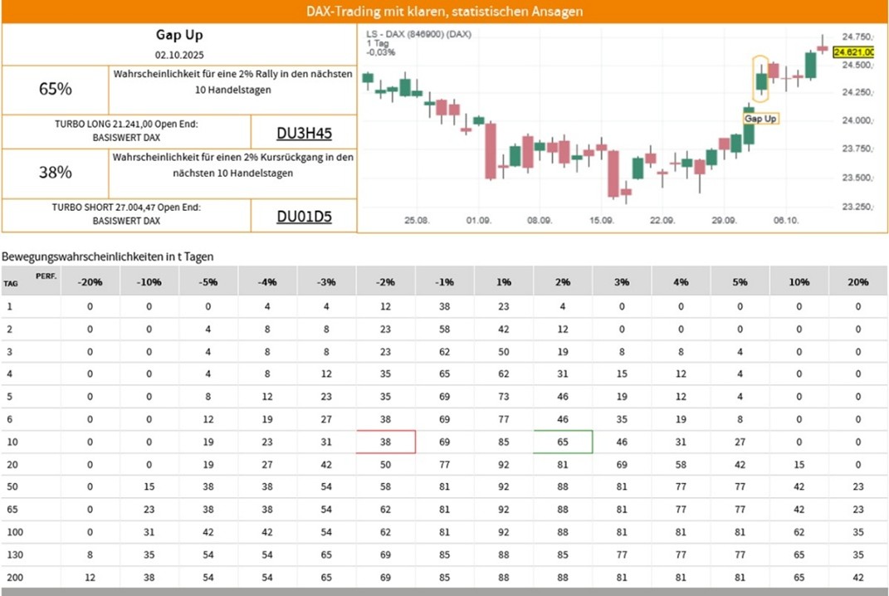Click the Gap Up annotation label in chart

(760, 119)
